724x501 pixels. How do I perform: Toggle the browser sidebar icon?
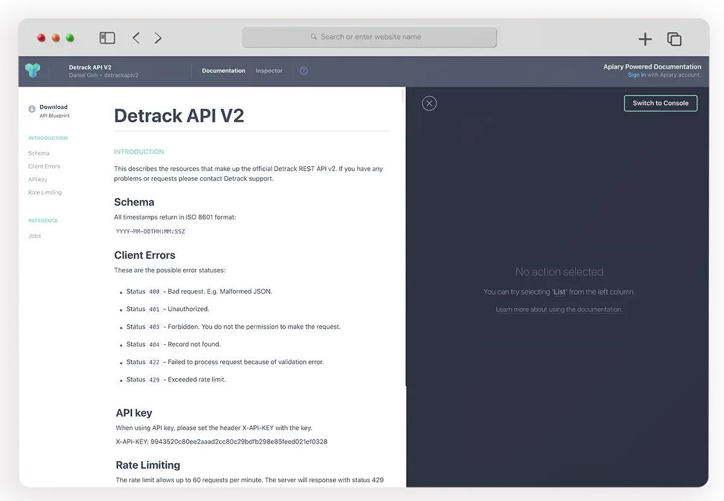click(x=107, y=37)
